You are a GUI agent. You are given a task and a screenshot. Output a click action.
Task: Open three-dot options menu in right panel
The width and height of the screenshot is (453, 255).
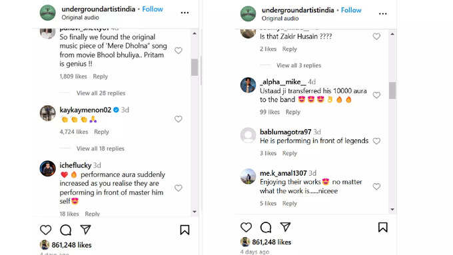(x=383, y=13)
